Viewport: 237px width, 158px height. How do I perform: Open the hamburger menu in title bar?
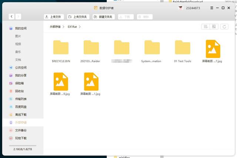212,8
